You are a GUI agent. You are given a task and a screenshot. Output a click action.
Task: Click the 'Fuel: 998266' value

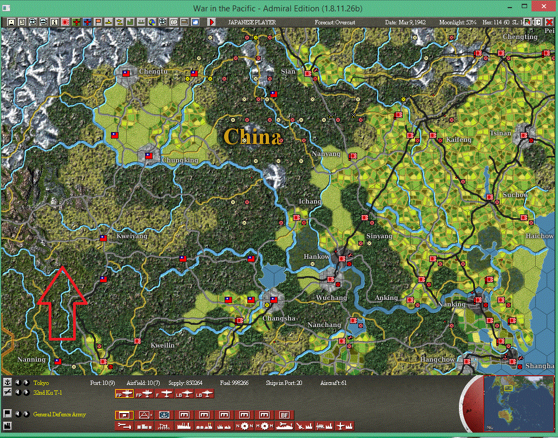(x=234, y=383)
